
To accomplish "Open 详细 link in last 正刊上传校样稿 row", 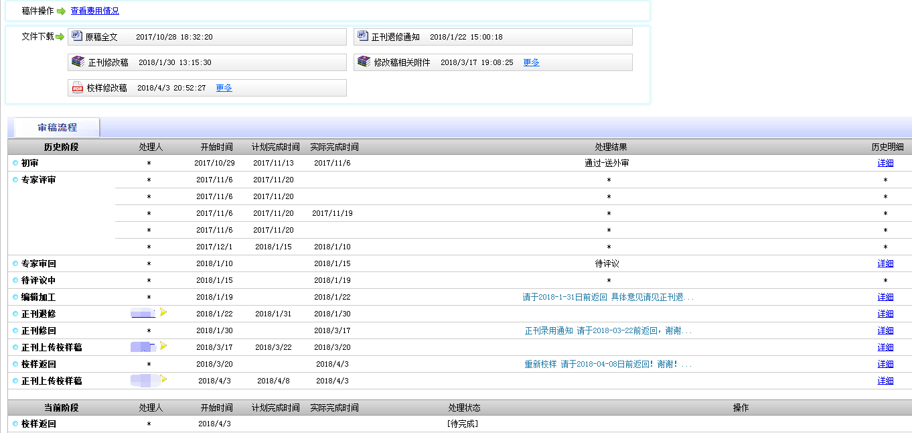I will click(x=885, y=381).
